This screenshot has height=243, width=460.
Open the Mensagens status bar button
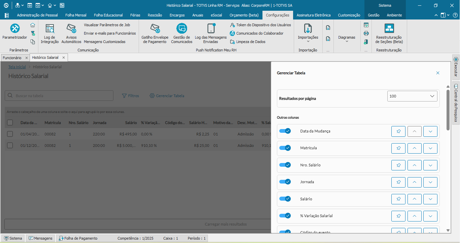tap(40, 238)
